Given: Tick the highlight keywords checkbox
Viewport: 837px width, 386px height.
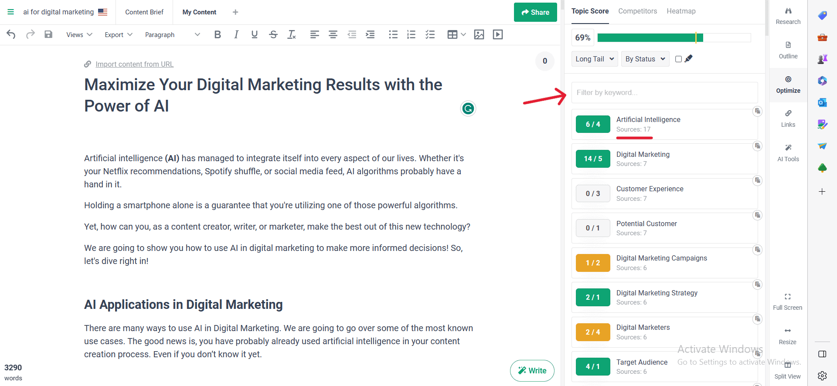Looking at the screenshot, I should point(678,59).
